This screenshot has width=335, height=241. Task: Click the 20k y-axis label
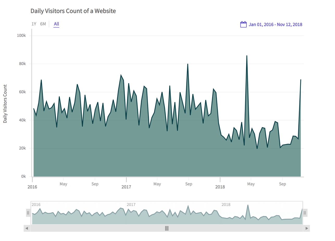(x=22, y=148)
